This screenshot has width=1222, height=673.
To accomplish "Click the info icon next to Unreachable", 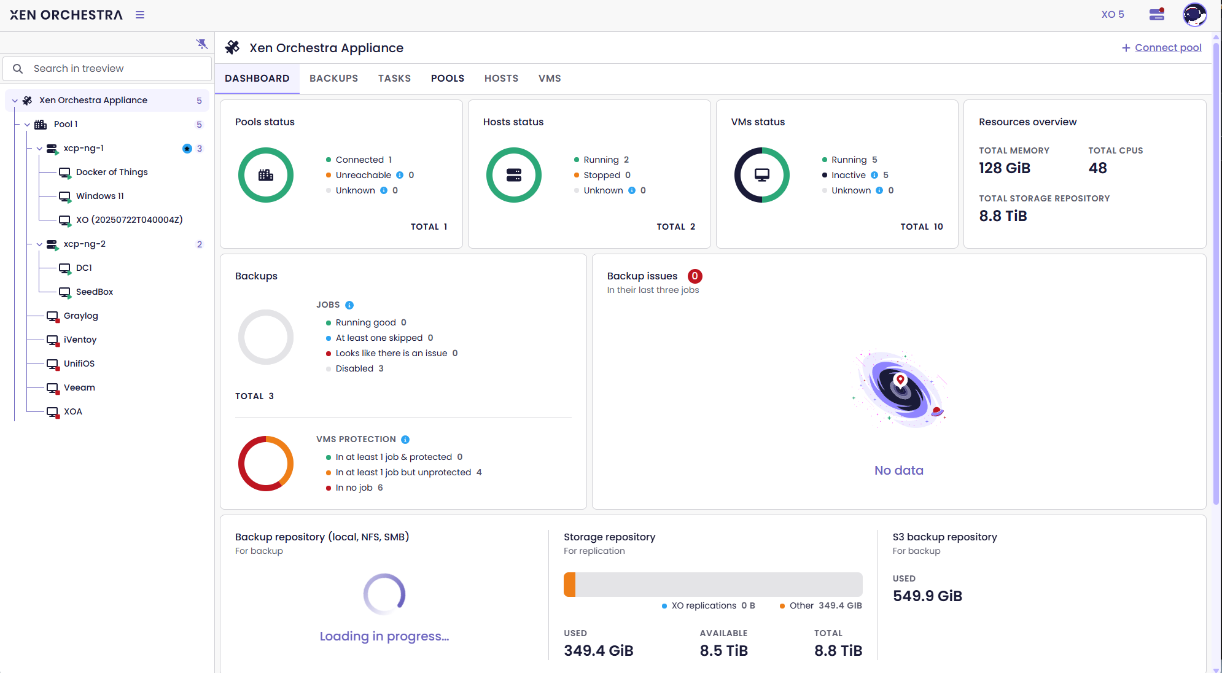I will (400, 175).
